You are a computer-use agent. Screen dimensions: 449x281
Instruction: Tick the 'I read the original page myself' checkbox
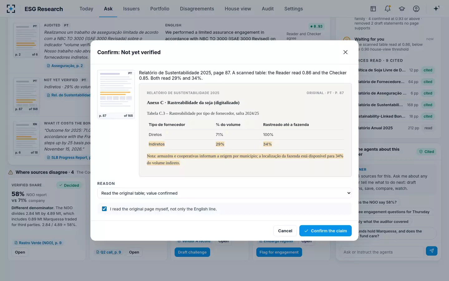[104, 209]
